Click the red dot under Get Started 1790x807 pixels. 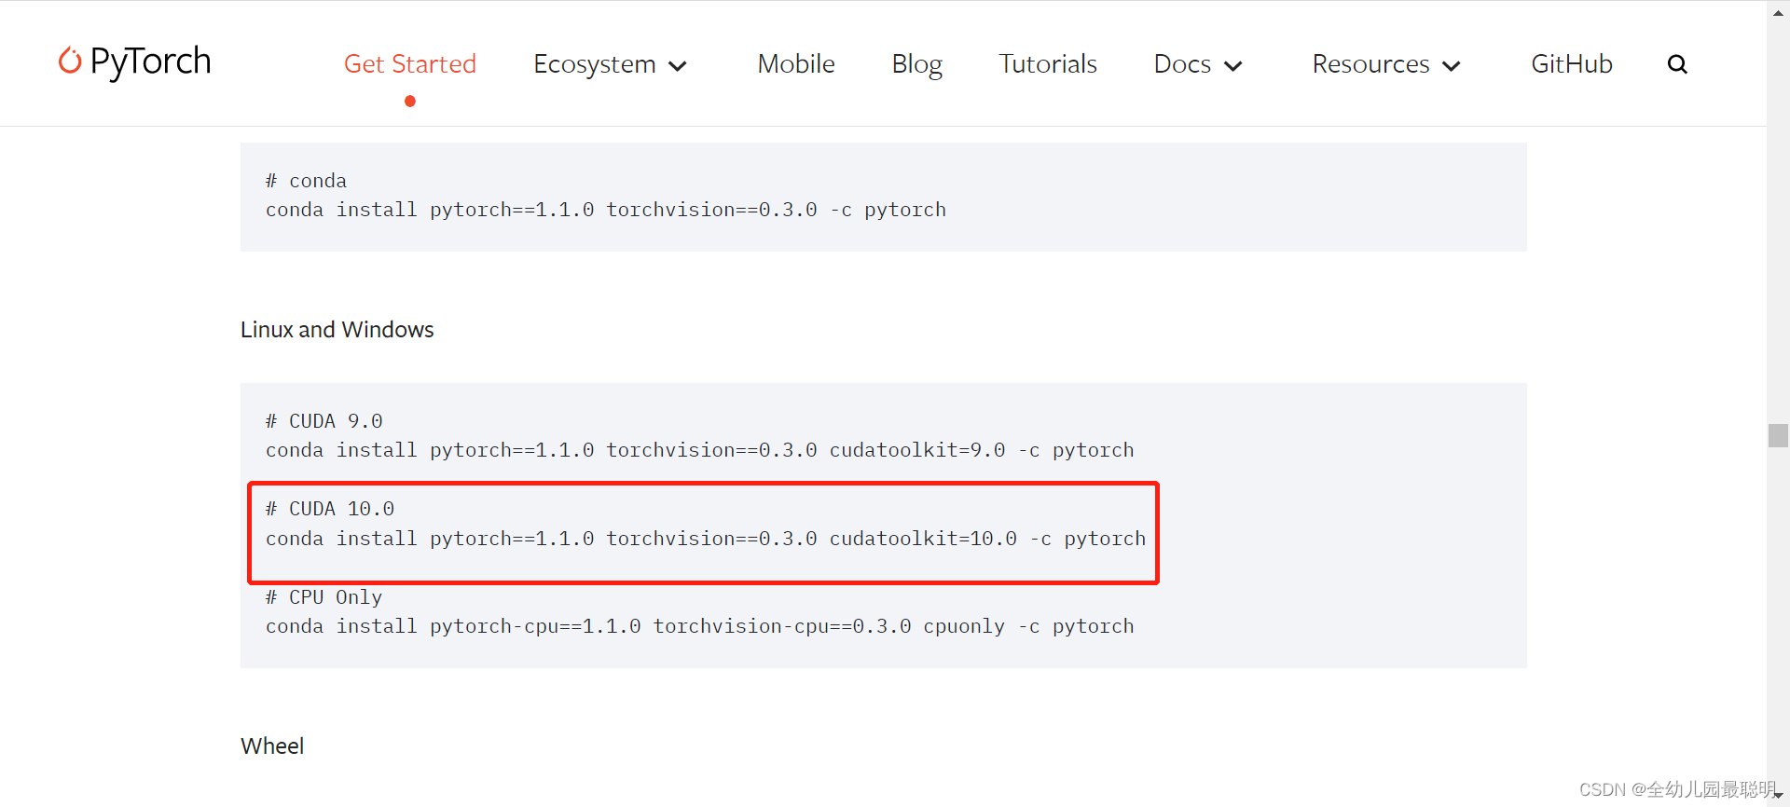click(409, 101)
